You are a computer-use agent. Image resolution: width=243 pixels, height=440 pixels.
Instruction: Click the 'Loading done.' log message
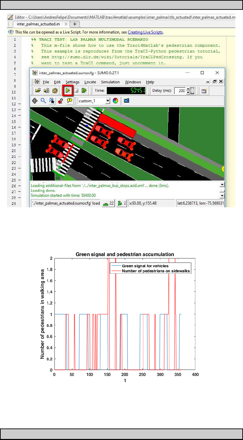(43, 191)
